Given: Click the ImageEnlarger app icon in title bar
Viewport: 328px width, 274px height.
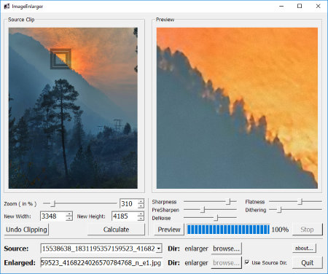Looking at the screenshot, I should pyautogui.click(x=7, y=6).
